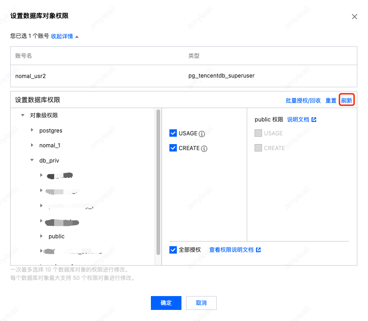Expand the postgres database node
Viewport: 368px width, 321px height.
coord(32,130)
